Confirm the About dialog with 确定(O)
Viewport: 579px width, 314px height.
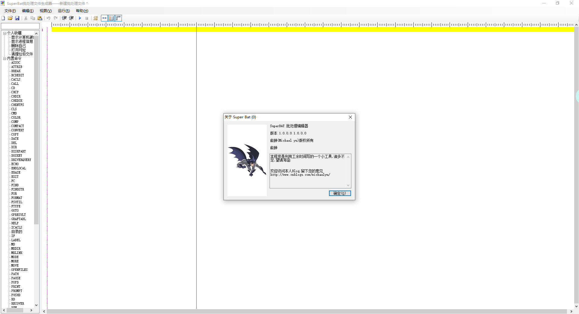click(x=340, y=193)
